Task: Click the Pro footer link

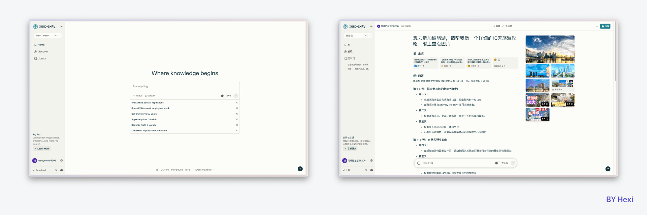Action: 157,170
